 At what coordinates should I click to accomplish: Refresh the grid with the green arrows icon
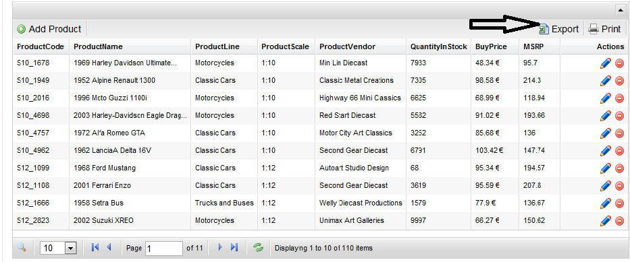click(258, 248)
